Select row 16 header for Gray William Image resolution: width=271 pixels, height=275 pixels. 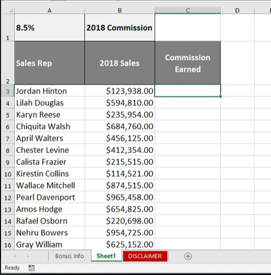pos(8,245)
